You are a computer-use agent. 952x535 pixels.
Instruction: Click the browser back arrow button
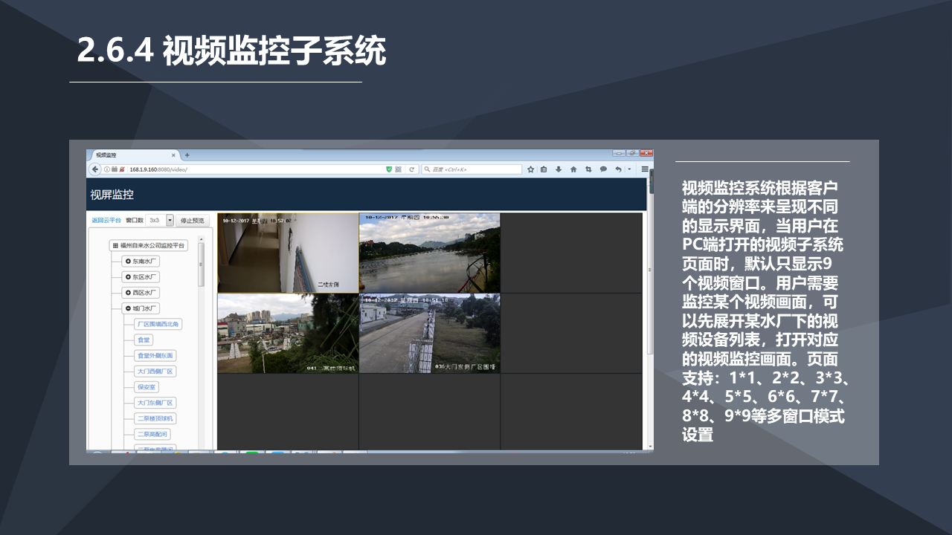[95, 169]
